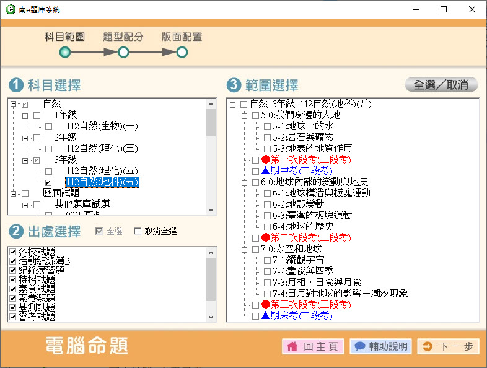Click the 版面配置 step circle
Screen dimensions: 487x368
tap(182, 53)
